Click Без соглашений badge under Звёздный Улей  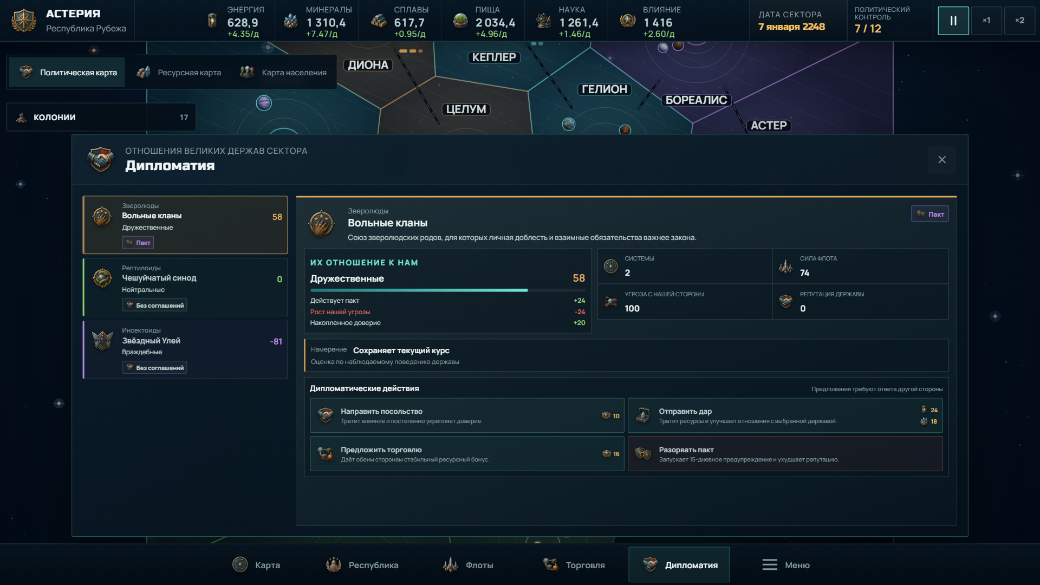[x=154, y=367]
